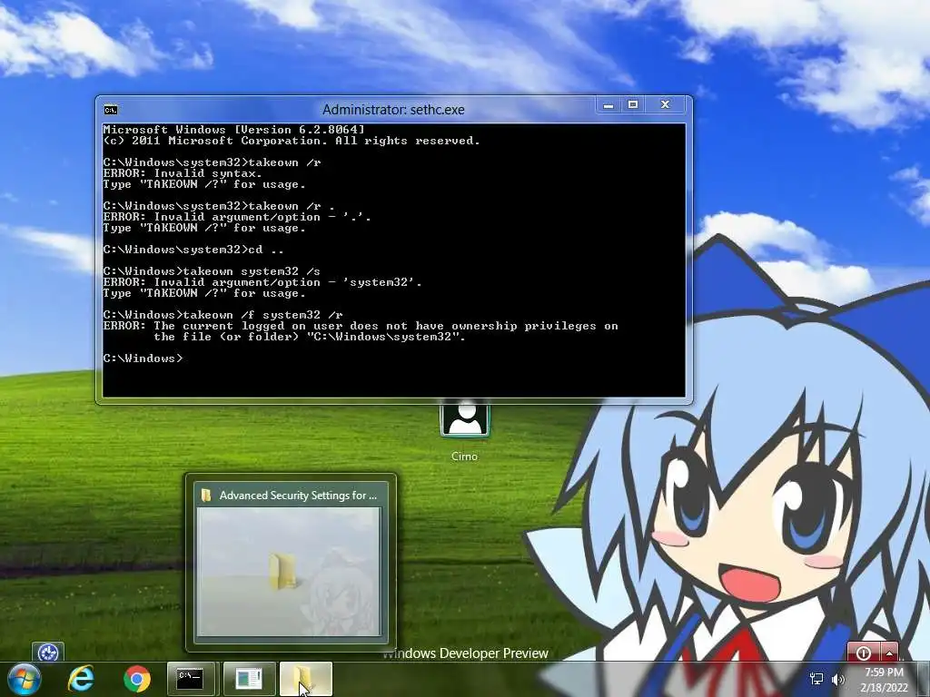The height and width of the screenshot is (697, 930).
Task: Minimize the sethc.exe command window
Action: tap(608, 105)
